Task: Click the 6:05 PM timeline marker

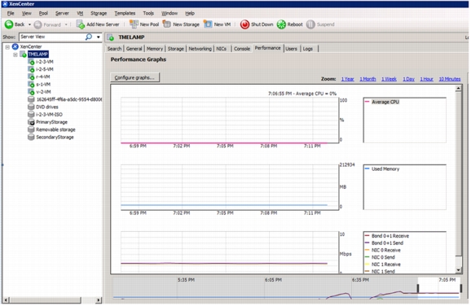Action: (273, 280)
